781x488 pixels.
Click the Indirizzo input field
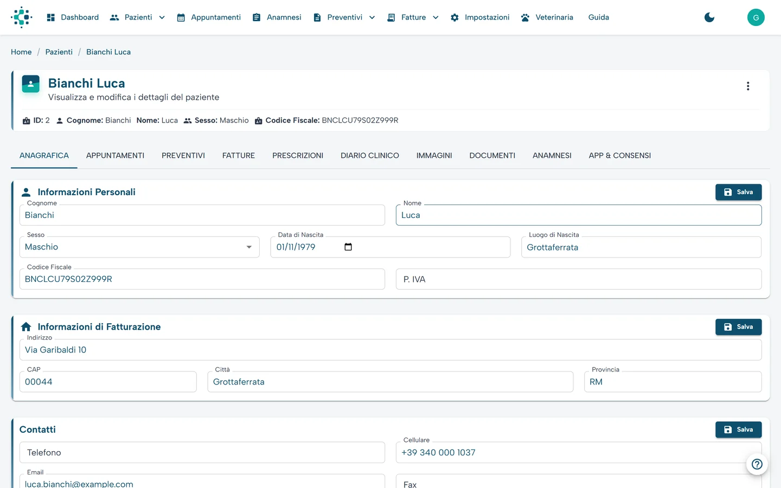[x=390, y=350]
